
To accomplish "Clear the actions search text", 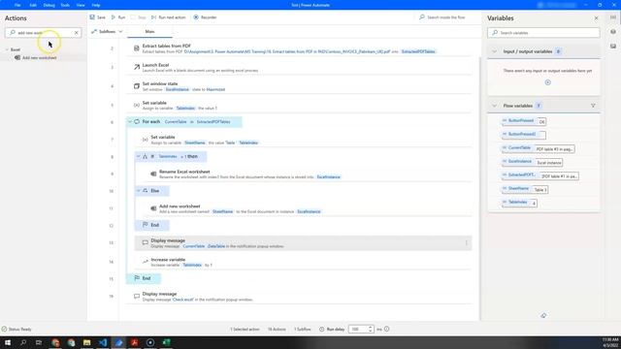I will point(76,33).
